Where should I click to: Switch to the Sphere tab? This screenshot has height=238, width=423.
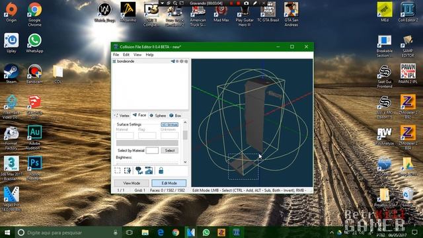click(x=158, y=116)
